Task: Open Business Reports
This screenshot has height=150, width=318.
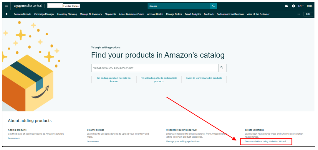Action: [22, 14]
